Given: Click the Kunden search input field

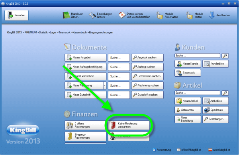Looking at the screenshot, I should (198, 56).
